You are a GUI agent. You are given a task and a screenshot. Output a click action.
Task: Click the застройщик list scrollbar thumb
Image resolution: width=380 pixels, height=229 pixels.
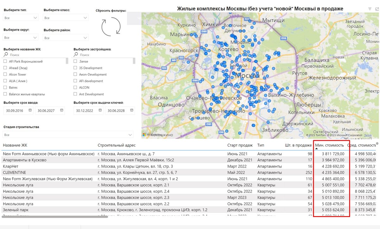tap(134, 61)
